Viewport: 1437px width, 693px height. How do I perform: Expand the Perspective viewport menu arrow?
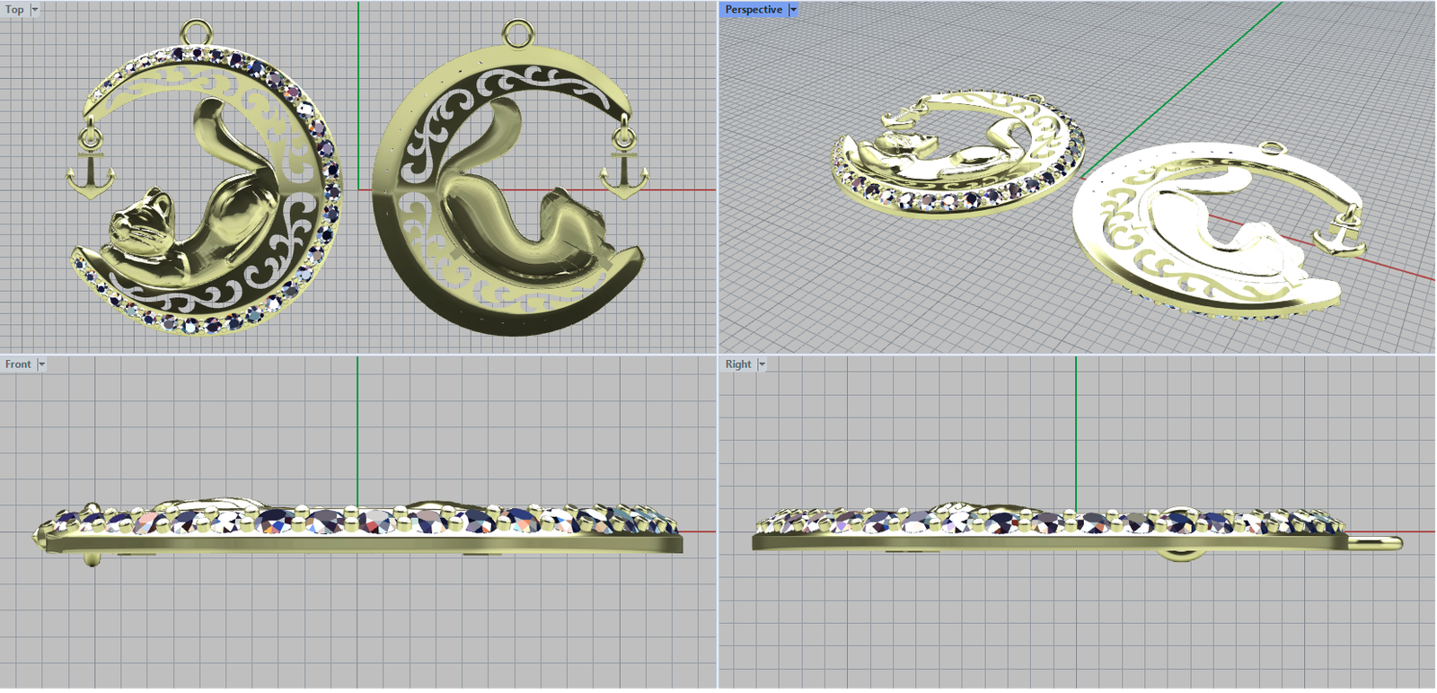coord(793,10)
